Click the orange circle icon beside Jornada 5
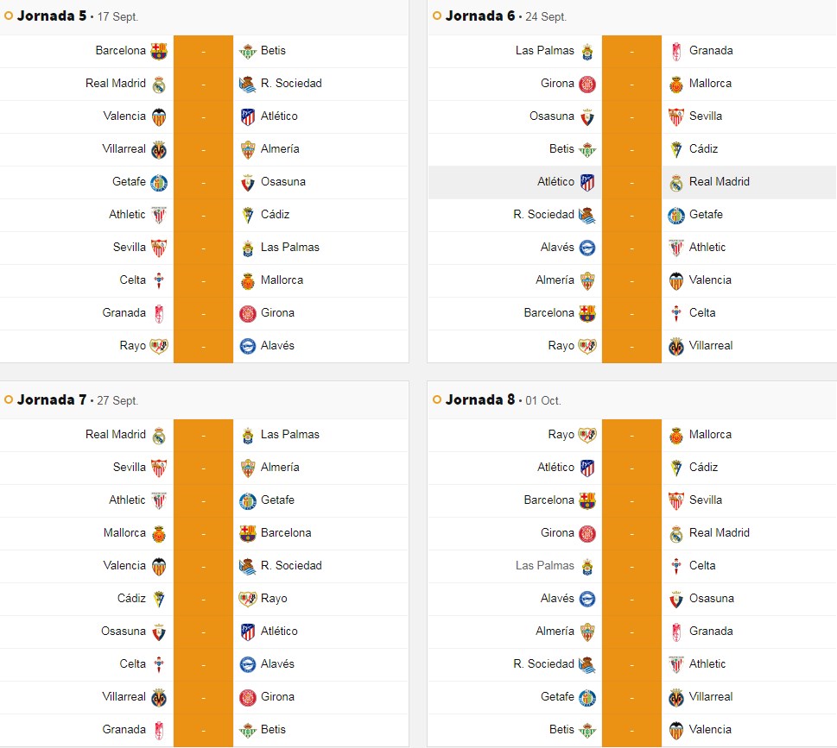 click(9, 16)
